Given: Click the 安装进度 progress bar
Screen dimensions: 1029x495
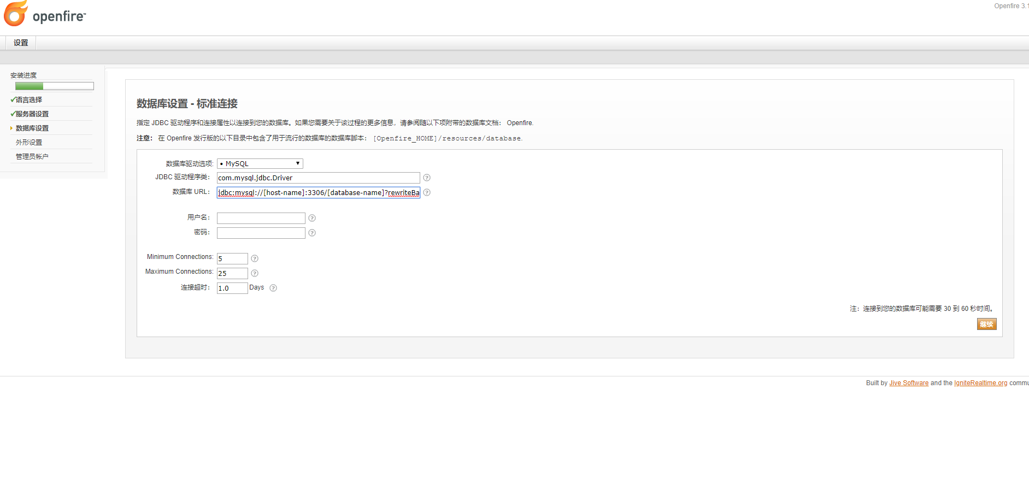Looking at the screenshot, I should (x=54, y=86).
